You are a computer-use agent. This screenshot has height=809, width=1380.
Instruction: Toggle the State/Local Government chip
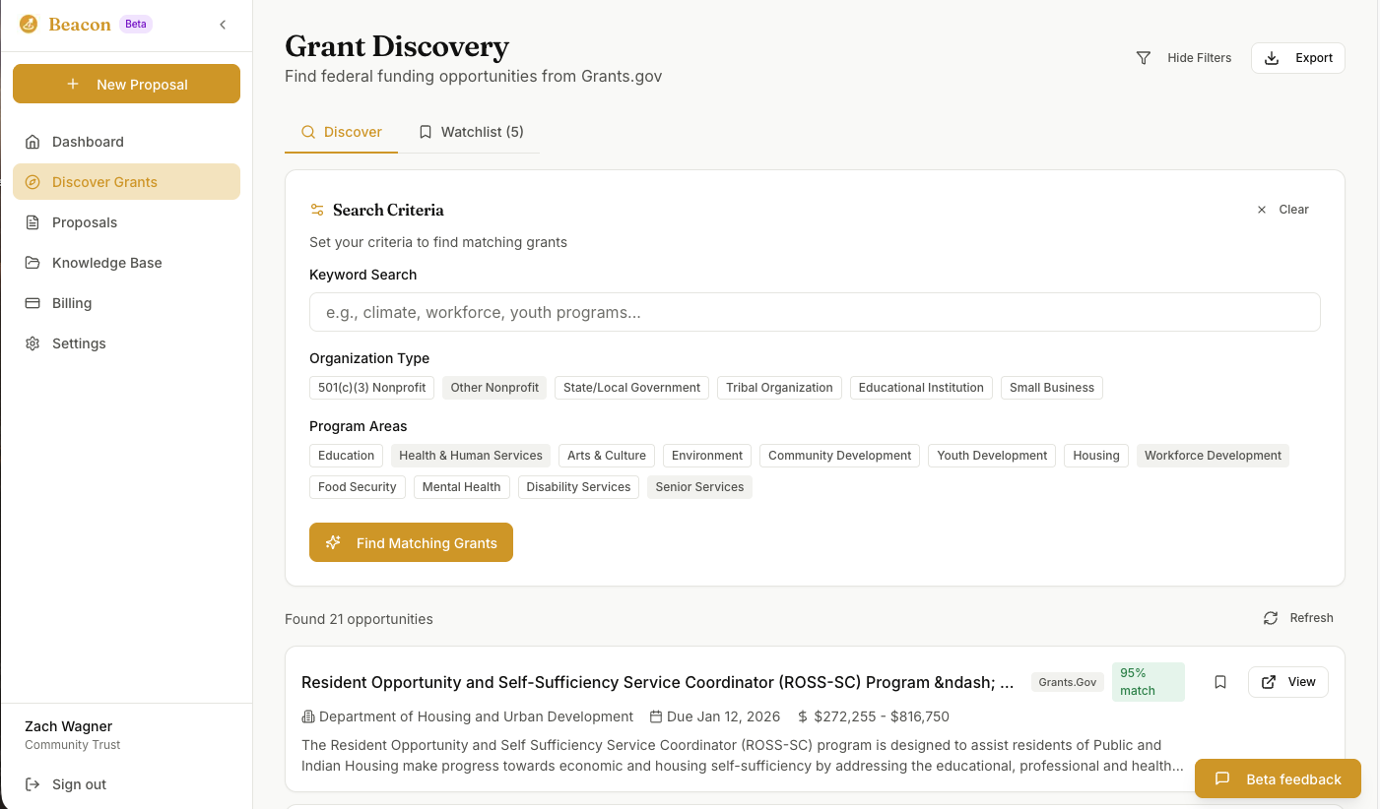(x=631, y=388)
